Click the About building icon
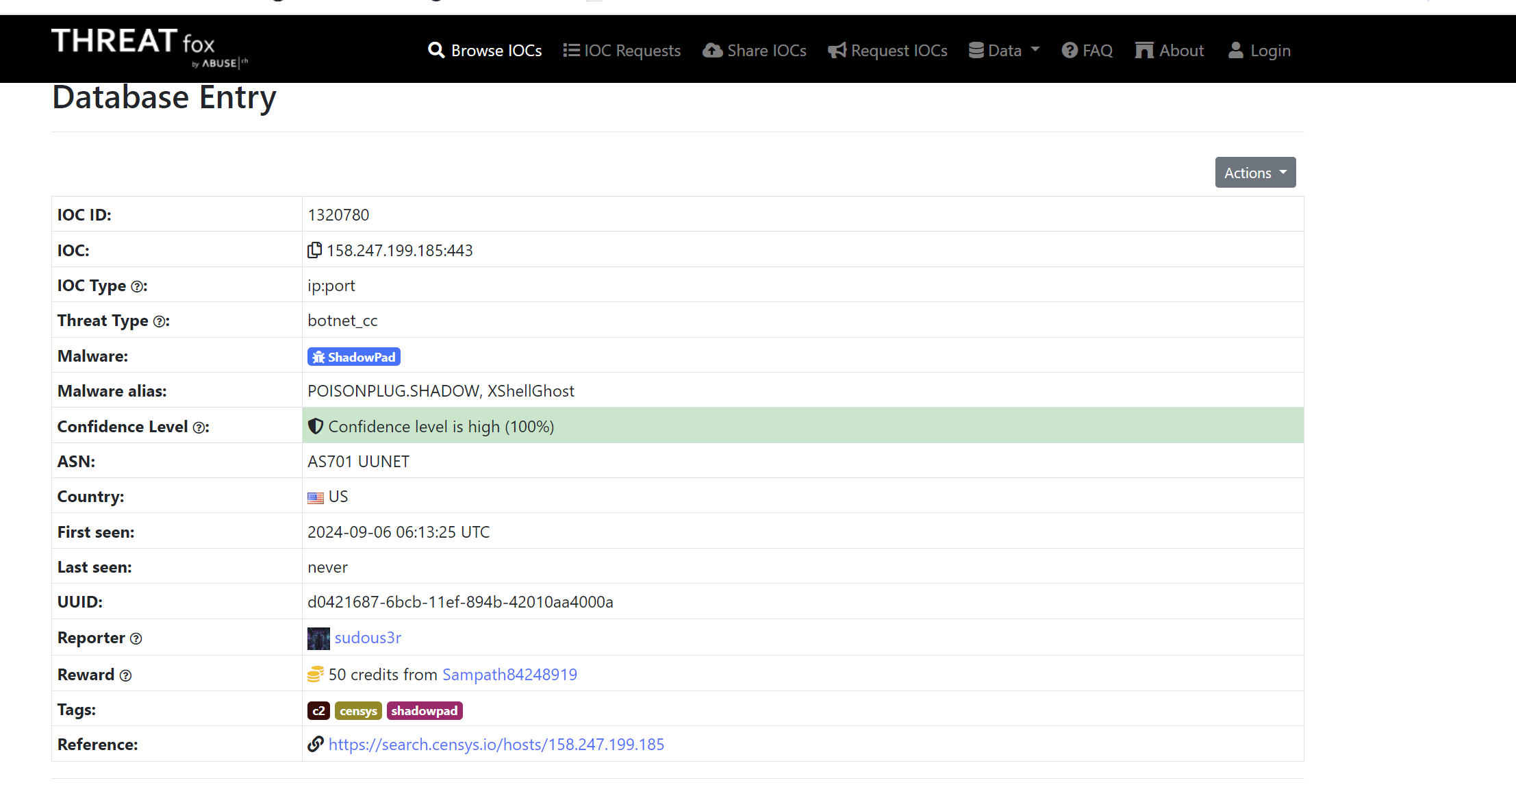The height and width of the screenshot is (785, 1516). 1144,51
